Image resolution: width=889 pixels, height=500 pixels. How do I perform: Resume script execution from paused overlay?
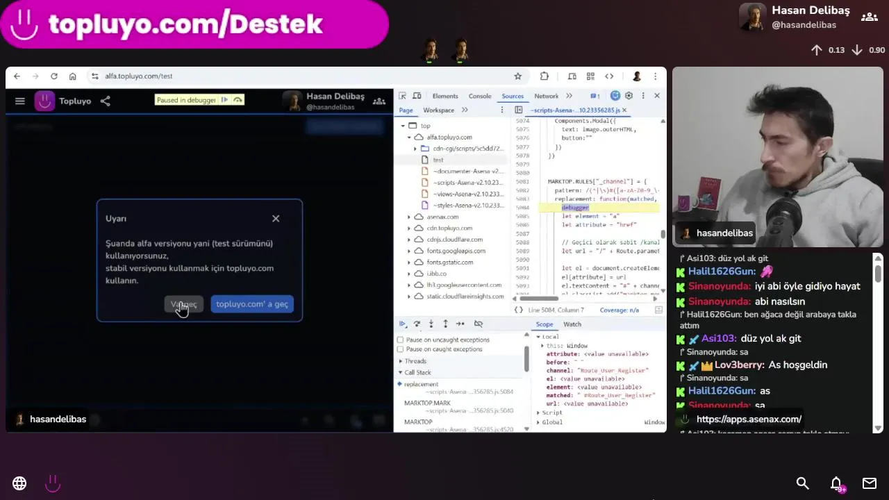pyautogui.click(x=224, y=100)
